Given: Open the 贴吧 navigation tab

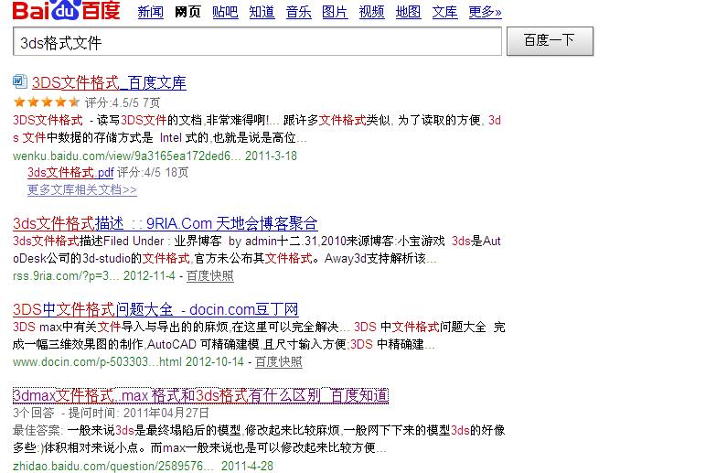Looking at the screenshot, I should click(x=225, y=12).
